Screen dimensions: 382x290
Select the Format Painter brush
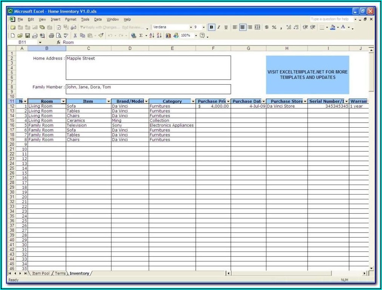click(101, 35)
